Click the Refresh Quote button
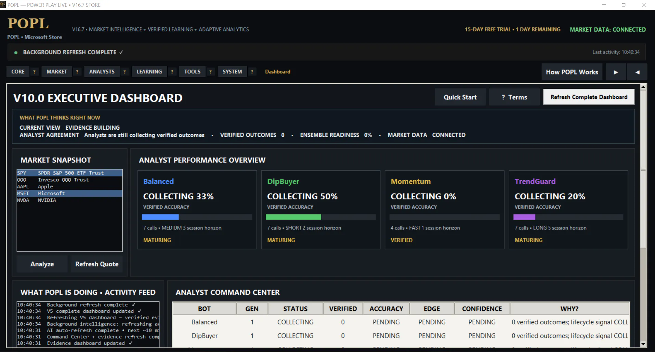The image size is (655, 352). [97, 264]
